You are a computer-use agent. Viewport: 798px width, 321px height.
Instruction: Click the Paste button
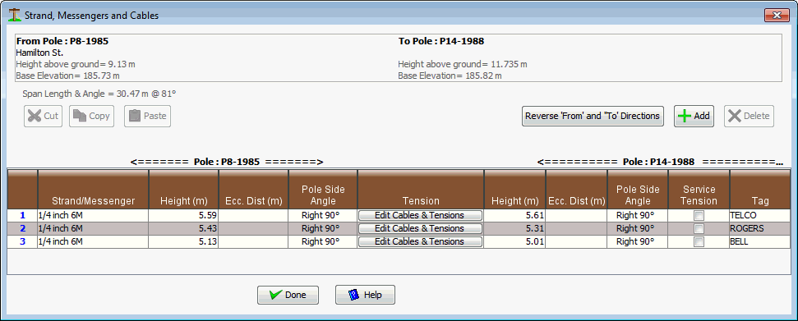[x=148, y=116]
